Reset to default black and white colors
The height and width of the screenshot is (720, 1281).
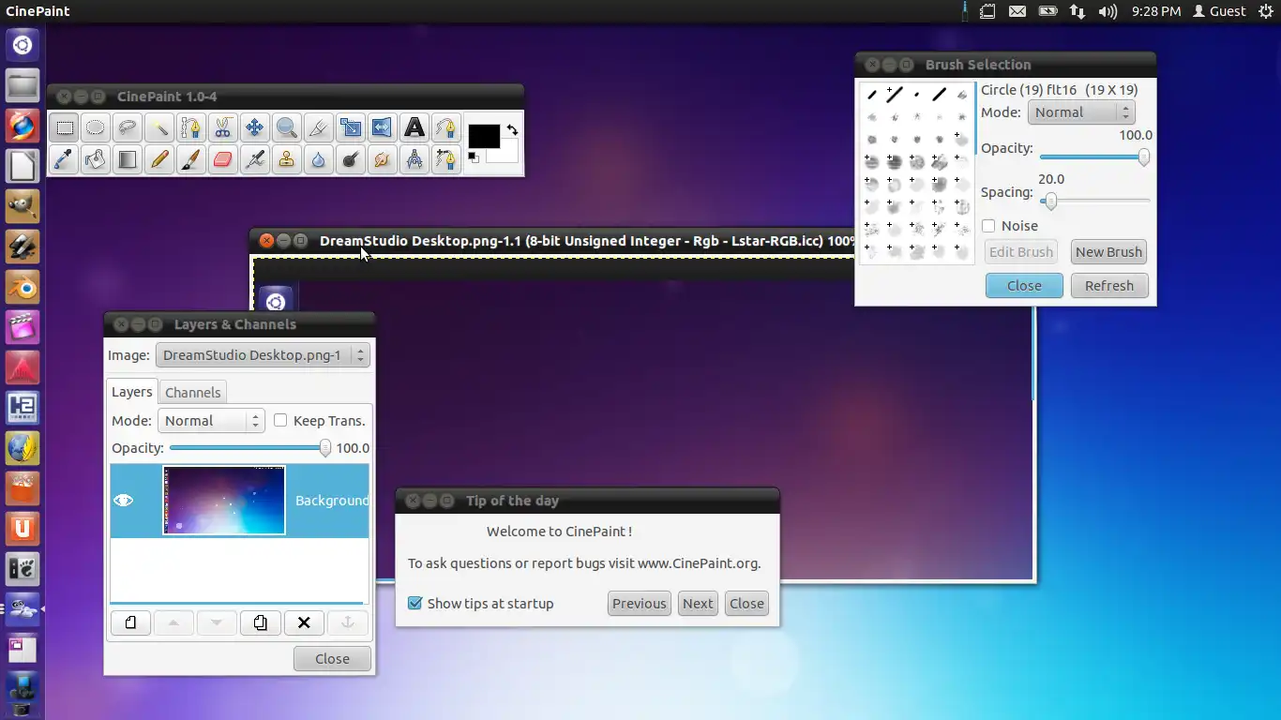click(x=474, y=157)
